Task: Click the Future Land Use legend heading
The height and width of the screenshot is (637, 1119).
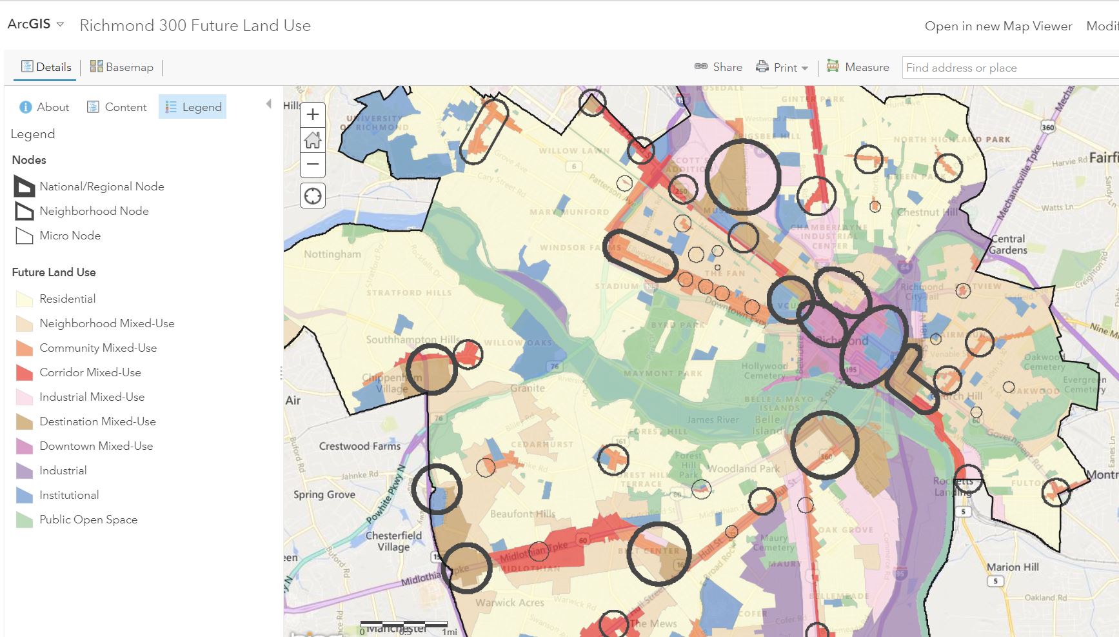Action: (x=54, y=272)
